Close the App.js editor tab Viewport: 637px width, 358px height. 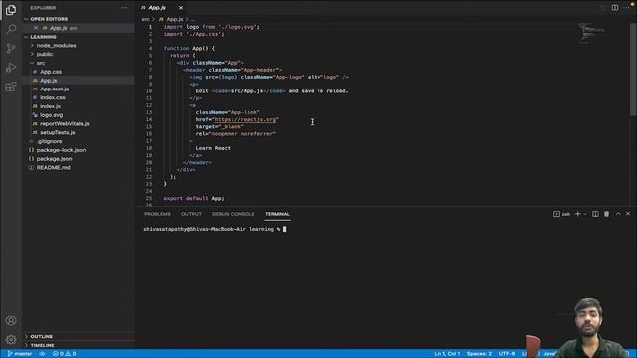[x=181, y=8]
